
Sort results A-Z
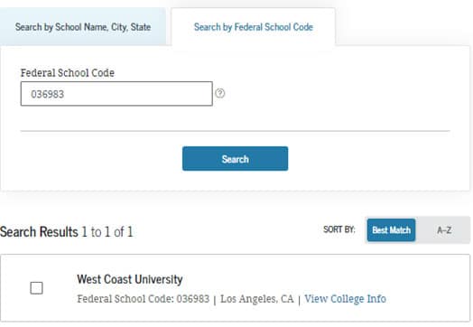pyautogui.click(x=444, y=230)
